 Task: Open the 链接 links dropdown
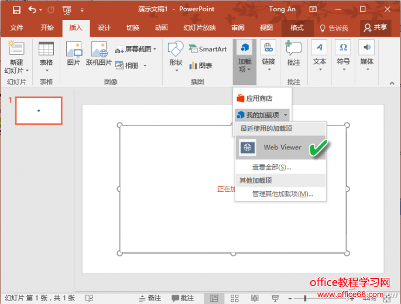click(x=269, y=57)
